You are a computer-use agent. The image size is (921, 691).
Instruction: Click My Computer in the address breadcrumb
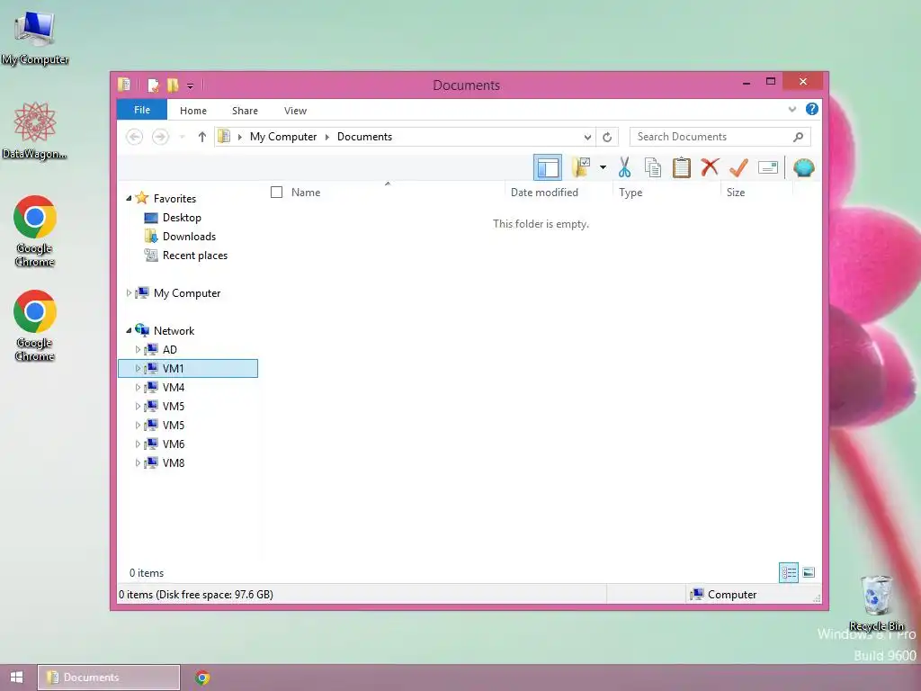[283, 137]
